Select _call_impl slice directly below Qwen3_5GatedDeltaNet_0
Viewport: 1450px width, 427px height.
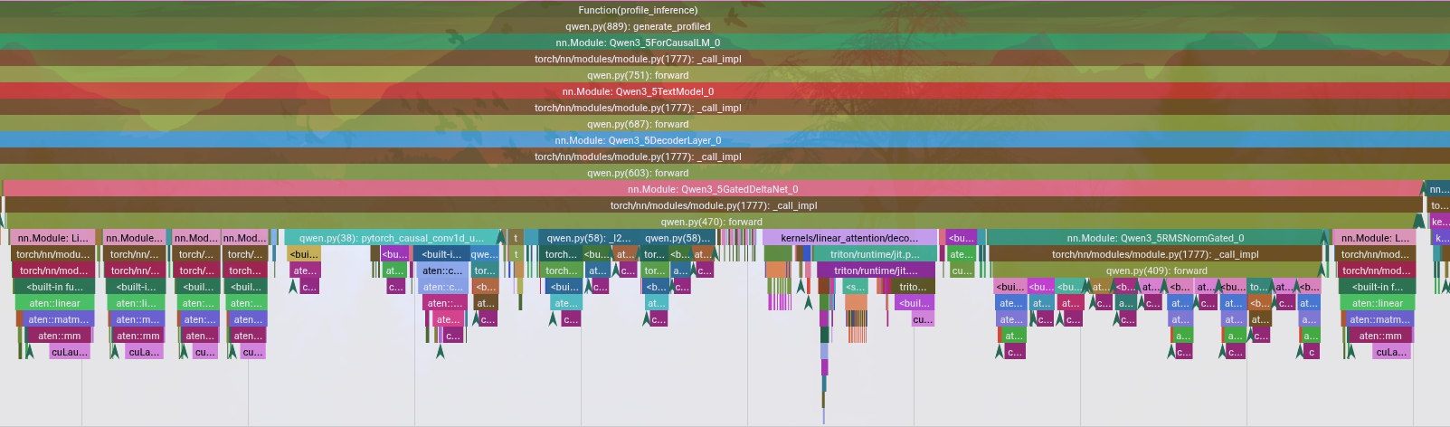pyautogui.click(x=713, y=205)
